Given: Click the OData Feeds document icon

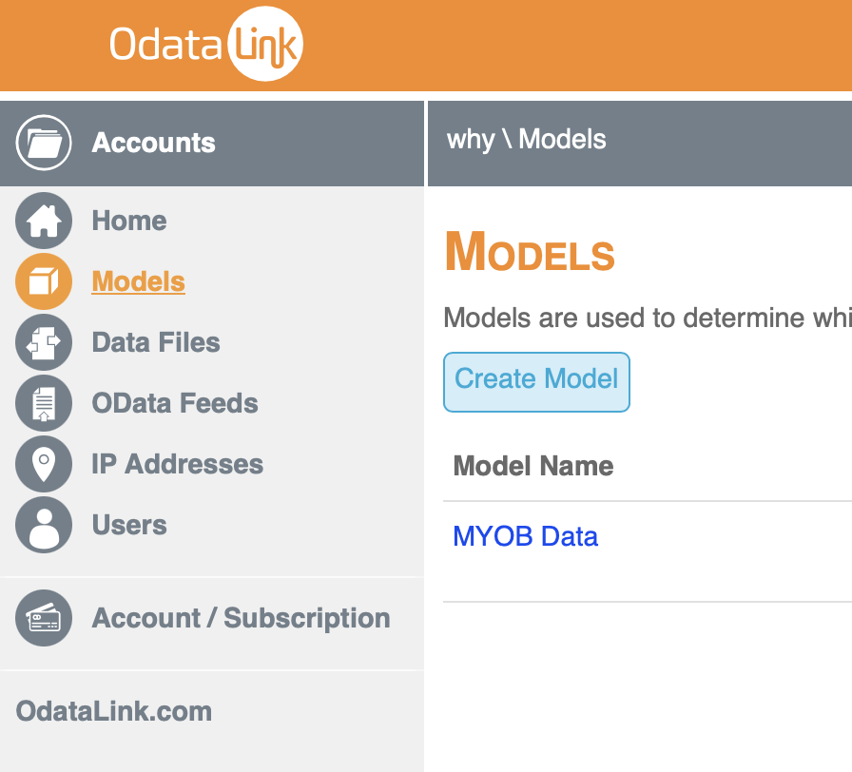Looking at the screenshot, I should 44,403.
